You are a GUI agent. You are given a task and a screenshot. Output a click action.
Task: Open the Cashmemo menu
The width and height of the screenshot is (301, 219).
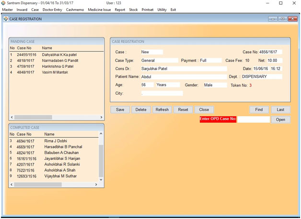[x=75, y=10]
